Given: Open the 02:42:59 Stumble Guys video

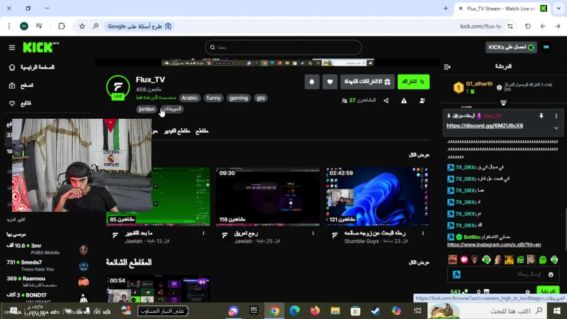Looking at the screenshot, I should (x=378, y=197).
